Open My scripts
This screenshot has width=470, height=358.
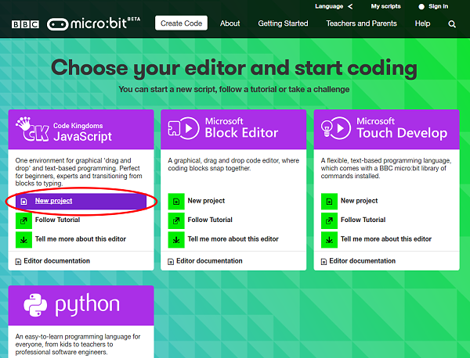tap(385, 6)
